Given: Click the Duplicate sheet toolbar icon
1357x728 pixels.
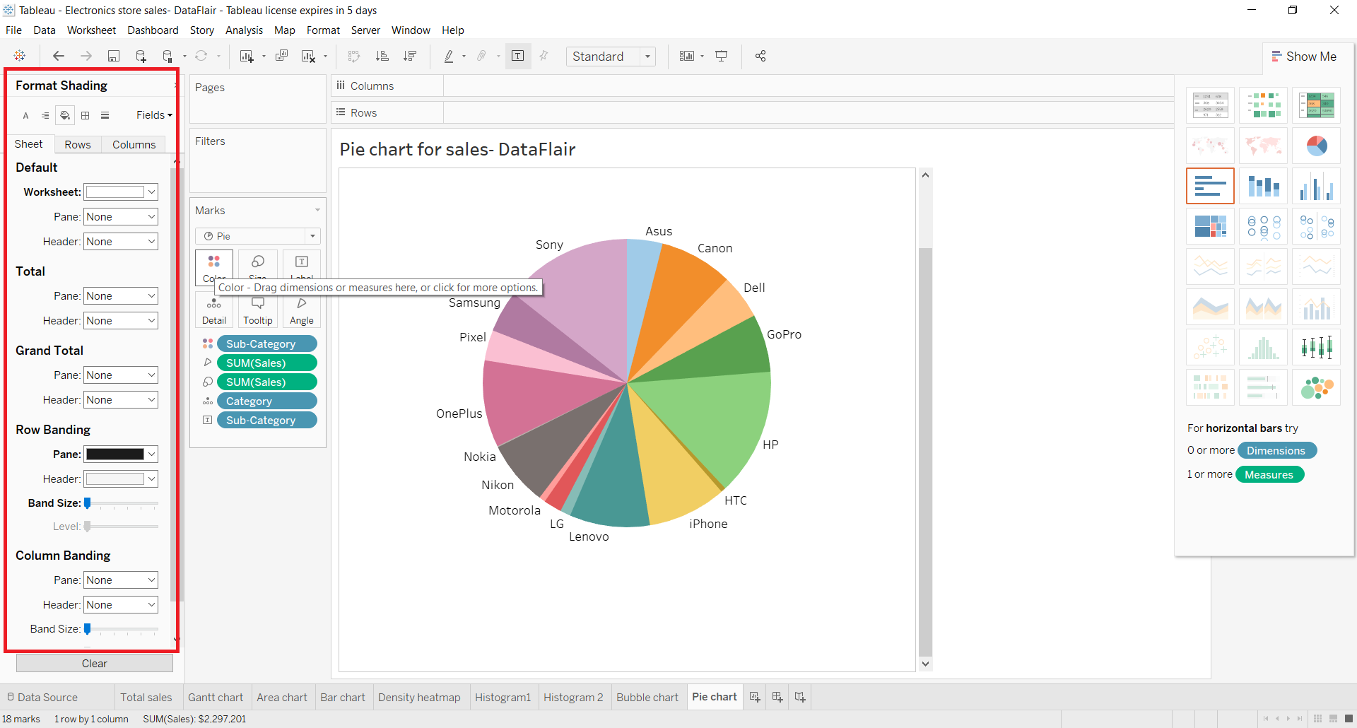Looking at the screenshot, I should pos(281,56).
